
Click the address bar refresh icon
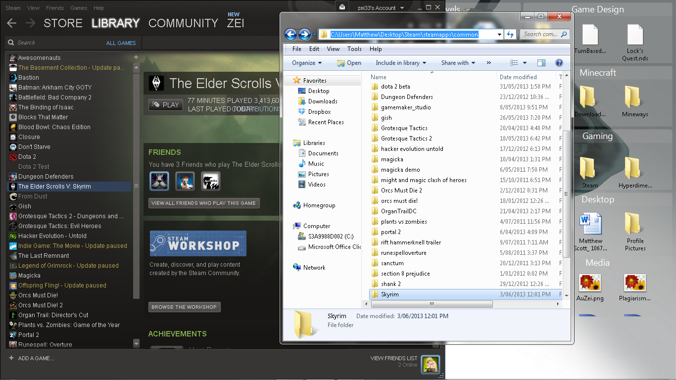click(510, 34)
